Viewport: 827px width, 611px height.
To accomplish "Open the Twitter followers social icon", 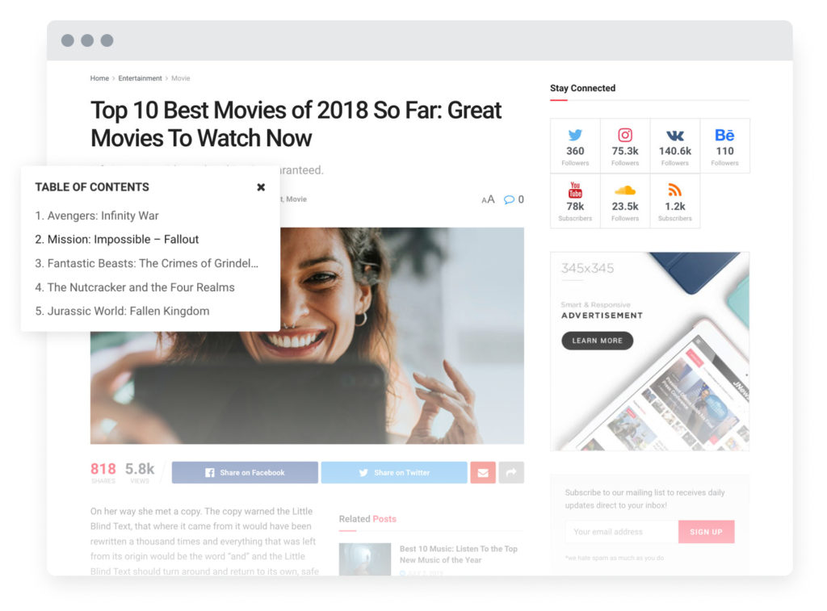I will tap(575, 136).
